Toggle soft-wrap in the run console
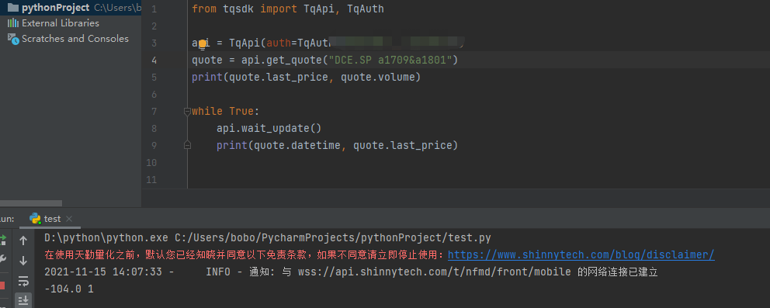The width and height of the screenshot is (770, 308). pyautogui.click(x=23, y=281)
